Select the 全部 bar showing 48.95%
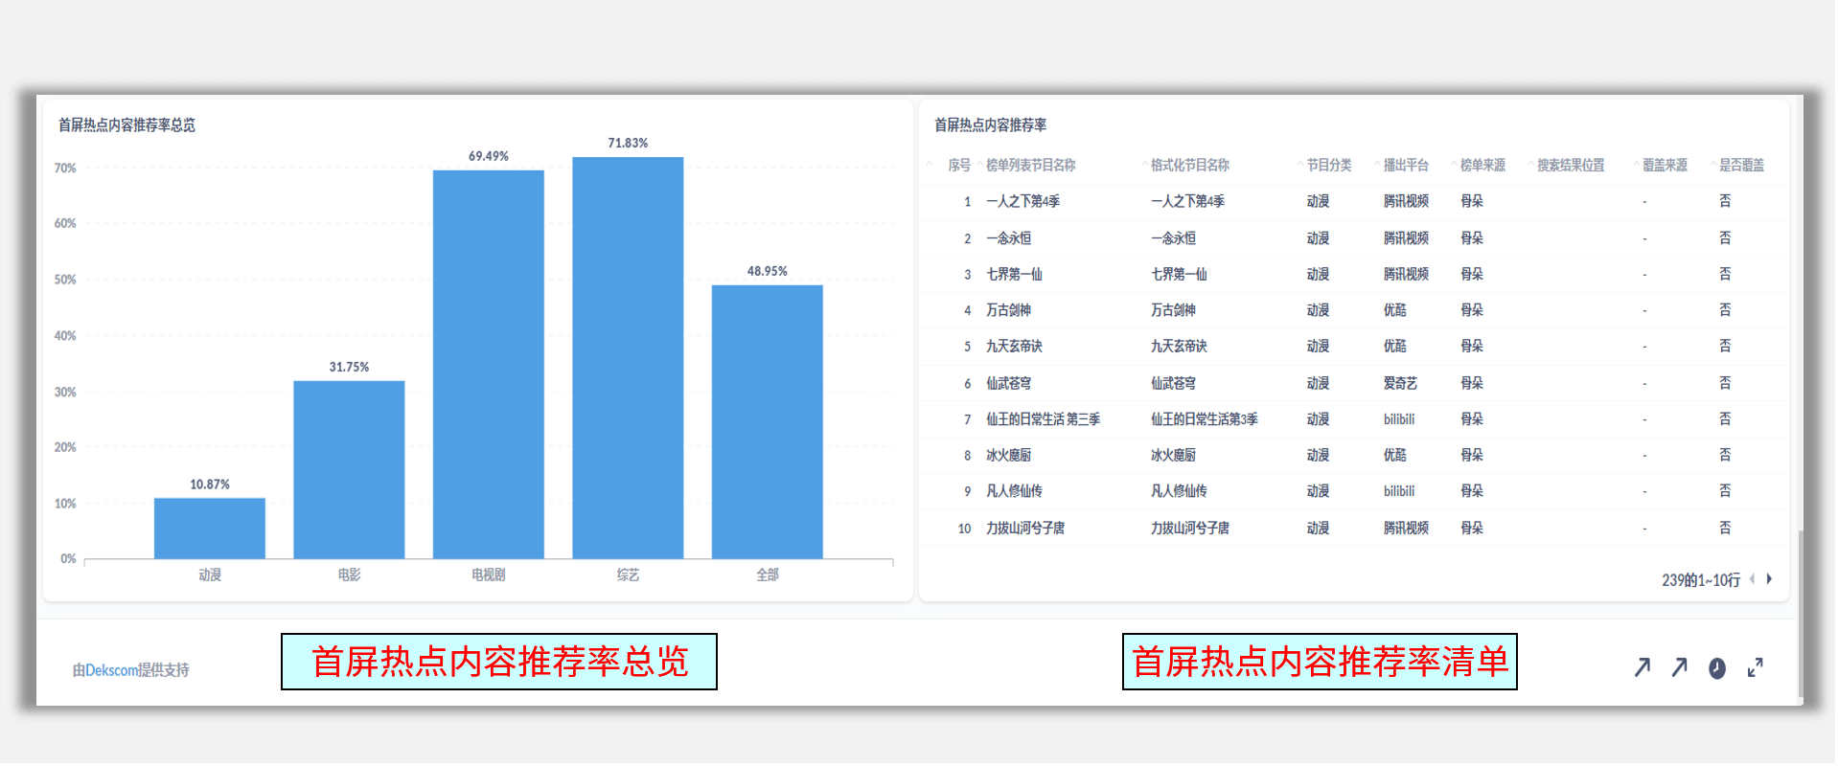The width and height of the screenshot is (1838, 766). (x=767, y=421)
